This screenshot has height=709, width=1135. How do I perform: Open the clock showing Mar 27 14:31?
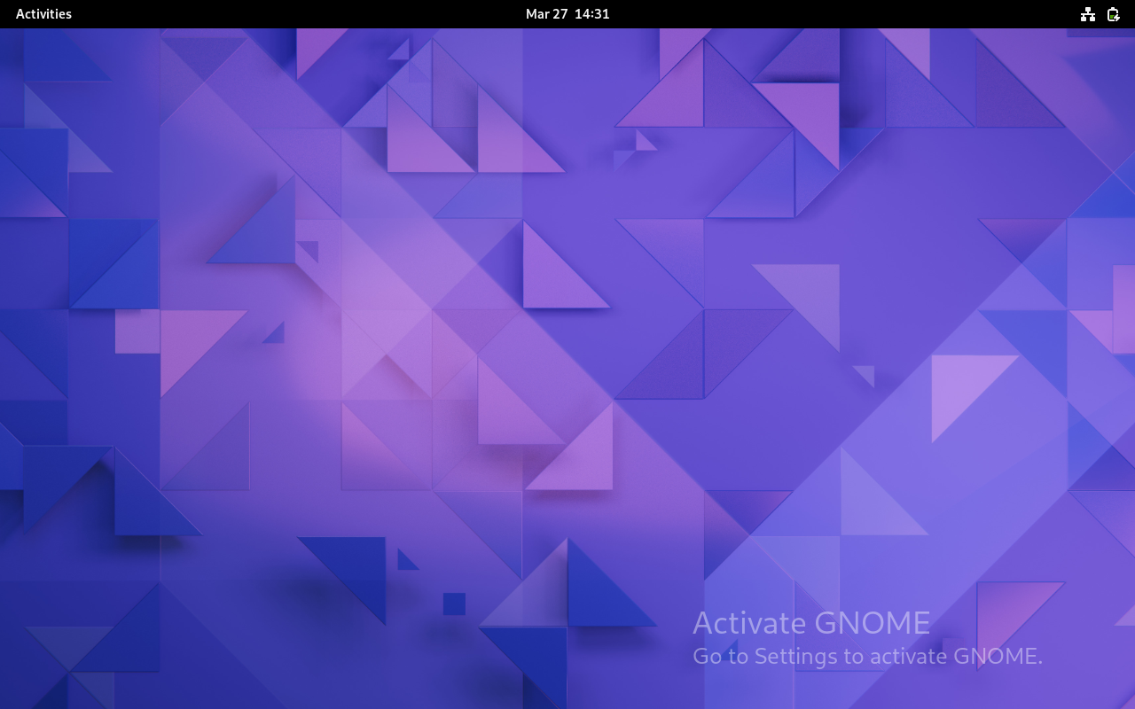click(x=567, y=14)
